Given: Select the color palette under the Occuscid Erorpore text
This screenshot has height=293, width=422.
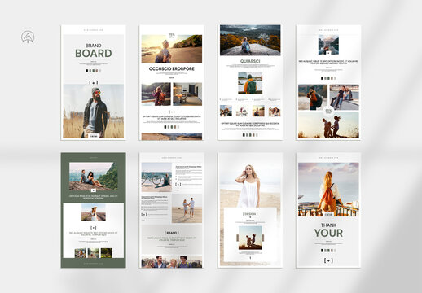Looking at the screenshot, I should (172, 127).
